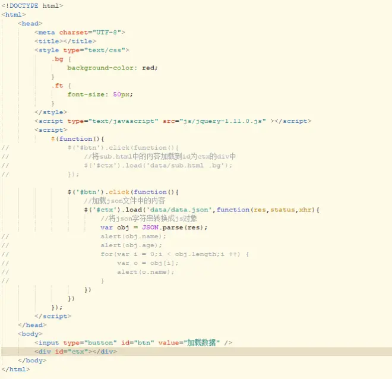Image resolution: width=392 pixels, height=379 pixels.
Task: Click the opening '<html>' tag
Action: (14, 14)
